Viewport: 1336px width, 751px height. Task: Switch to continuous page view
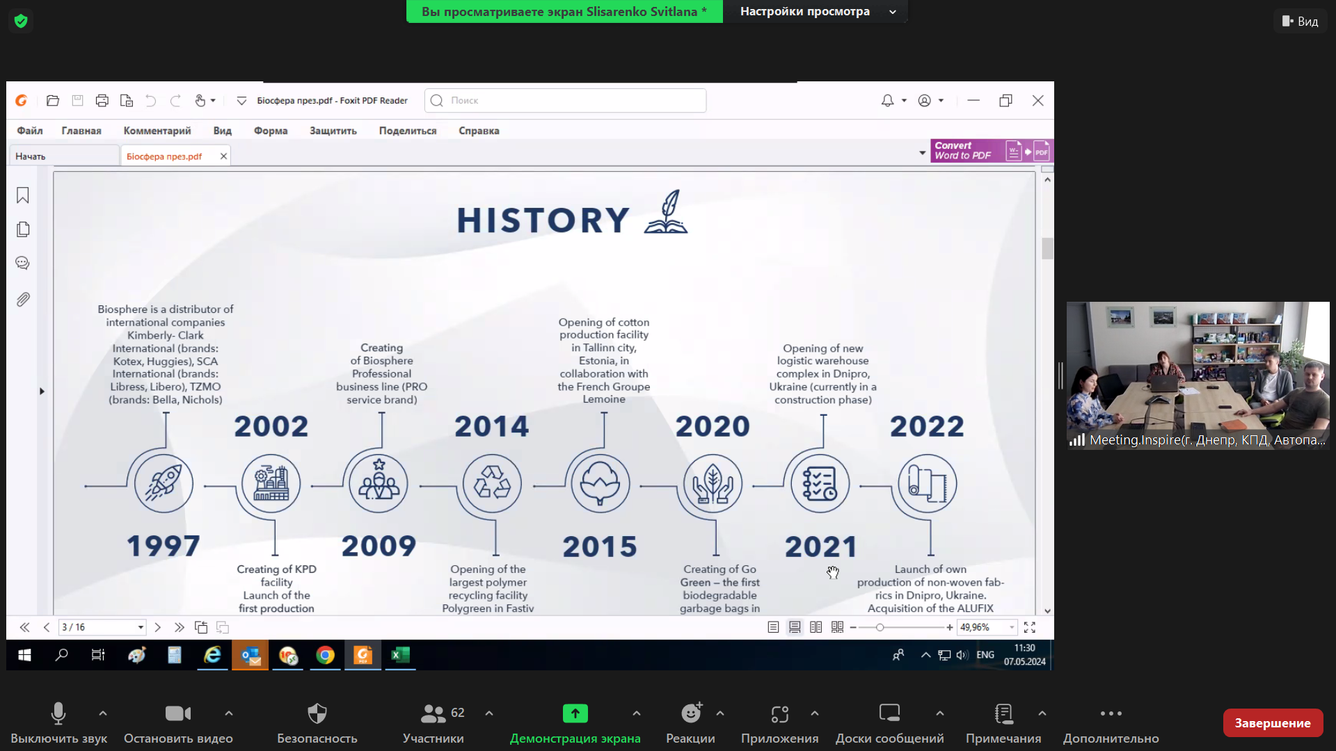tap(795, 627)
